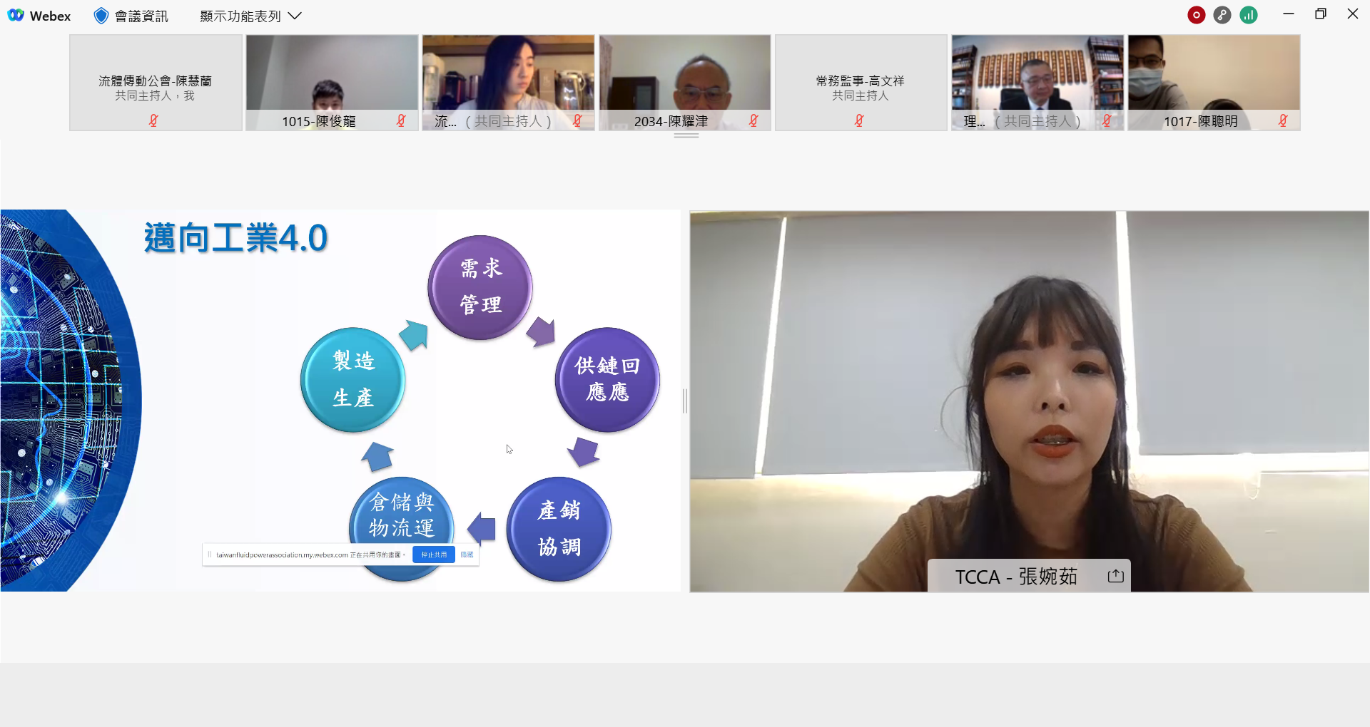Toggle mute on 2034-陳耀津 tile
This screenshot has height=727, width=1370.
[753, 121]
